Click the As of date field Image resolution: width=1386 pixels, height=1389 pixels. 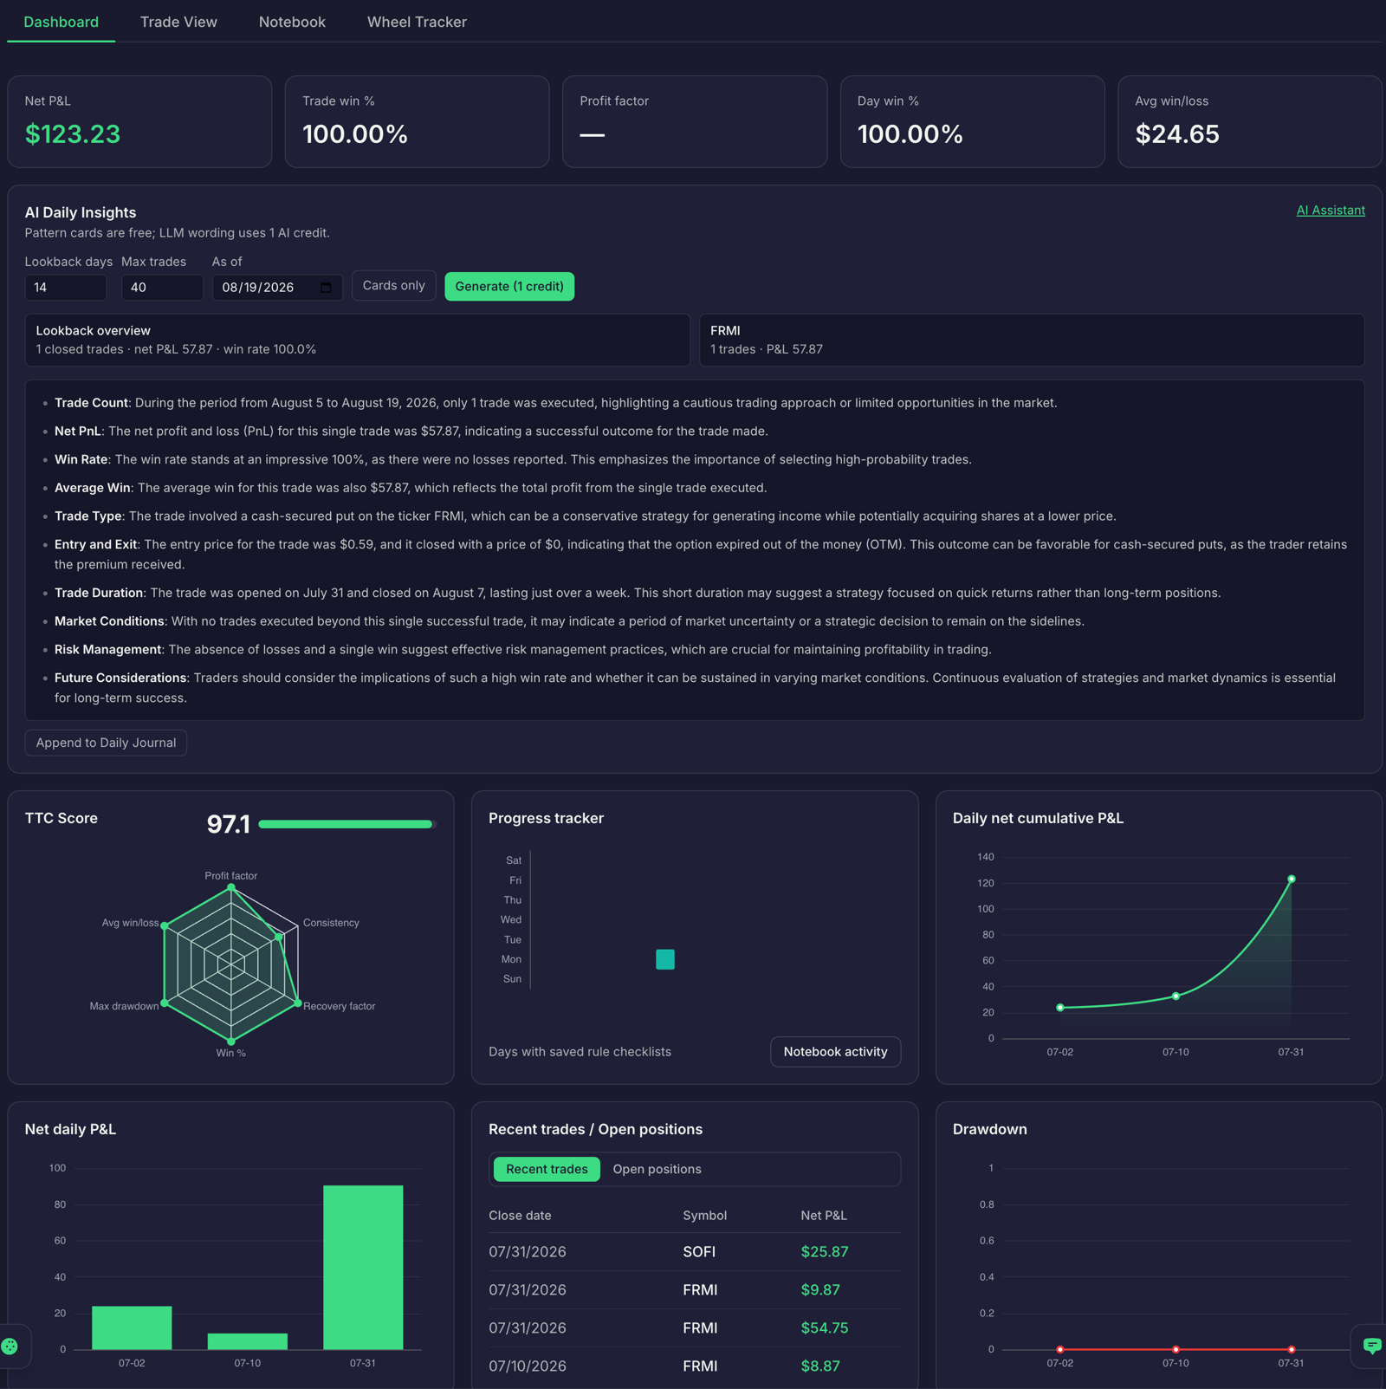277,288
